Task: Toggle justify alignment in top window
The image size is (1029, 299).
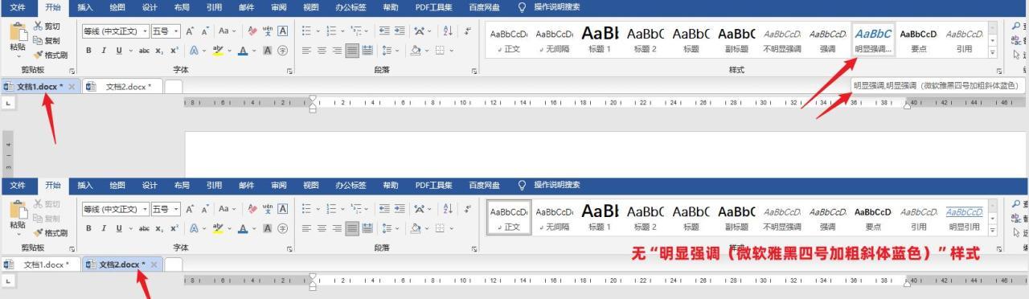Action: coord(352,50)
